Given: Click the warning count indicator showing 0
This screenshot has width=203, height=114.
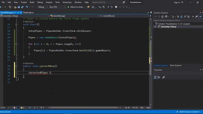Looking at the screenshot, I should [23, 108].
